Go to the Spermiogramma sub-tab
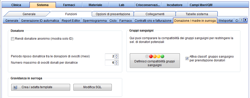 [95, 21]
